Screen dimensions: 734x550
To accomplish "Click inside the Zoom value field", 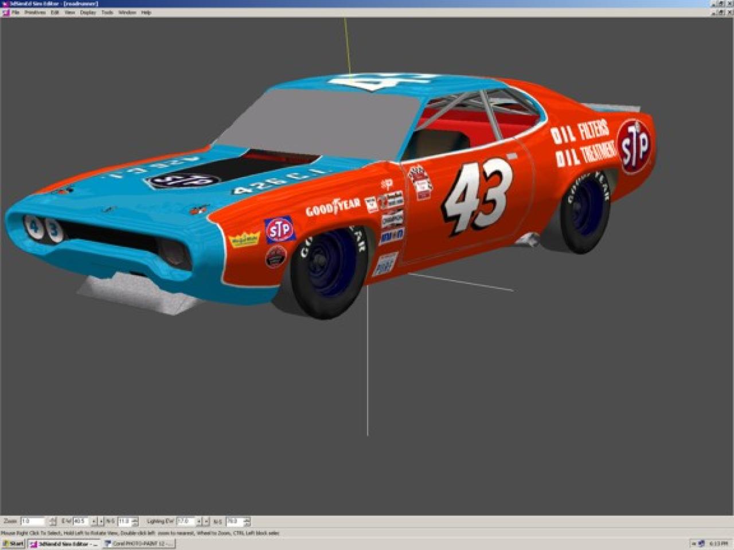I will 32,521.
